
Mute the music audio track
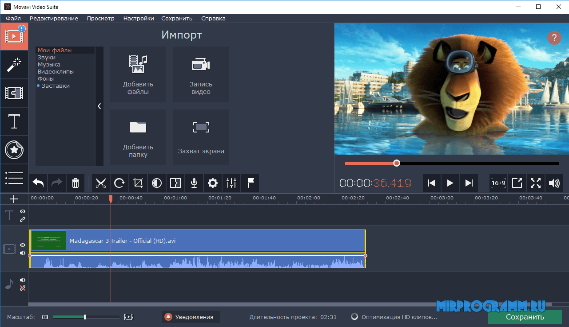(23, 280)
